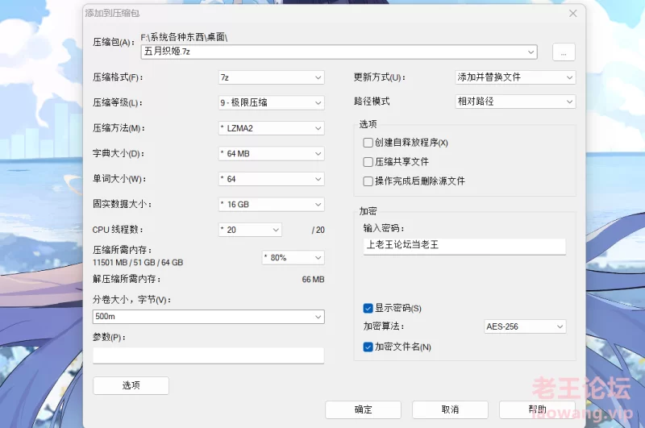This screenshot has height=428, width=645.
Task: Open the 更新方式 dropdown showing 添加并替换文件
Action: (515, 77)
